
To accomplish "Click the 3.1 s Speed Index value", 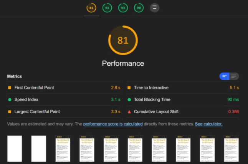I will pos(116,99).
